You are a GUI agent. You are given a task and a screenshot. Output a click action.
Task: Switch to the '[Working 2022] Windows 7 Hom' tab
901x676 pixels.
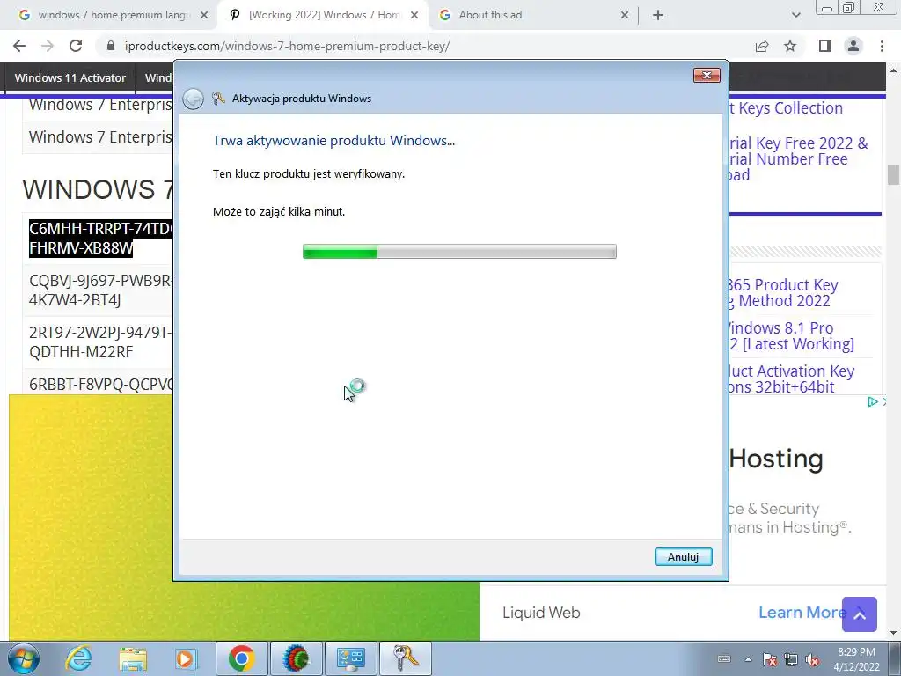[324, 16]
